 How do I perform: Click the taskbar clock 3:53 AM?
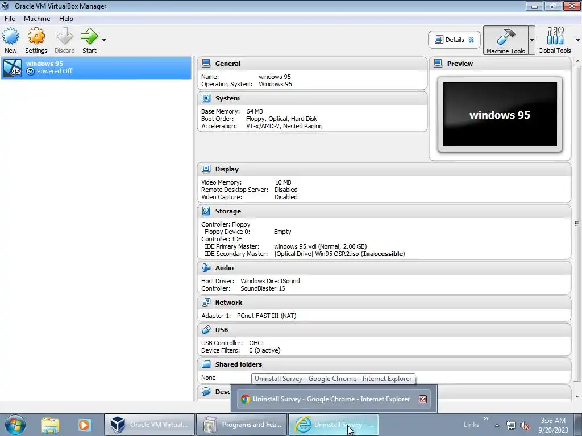(553, 421)
